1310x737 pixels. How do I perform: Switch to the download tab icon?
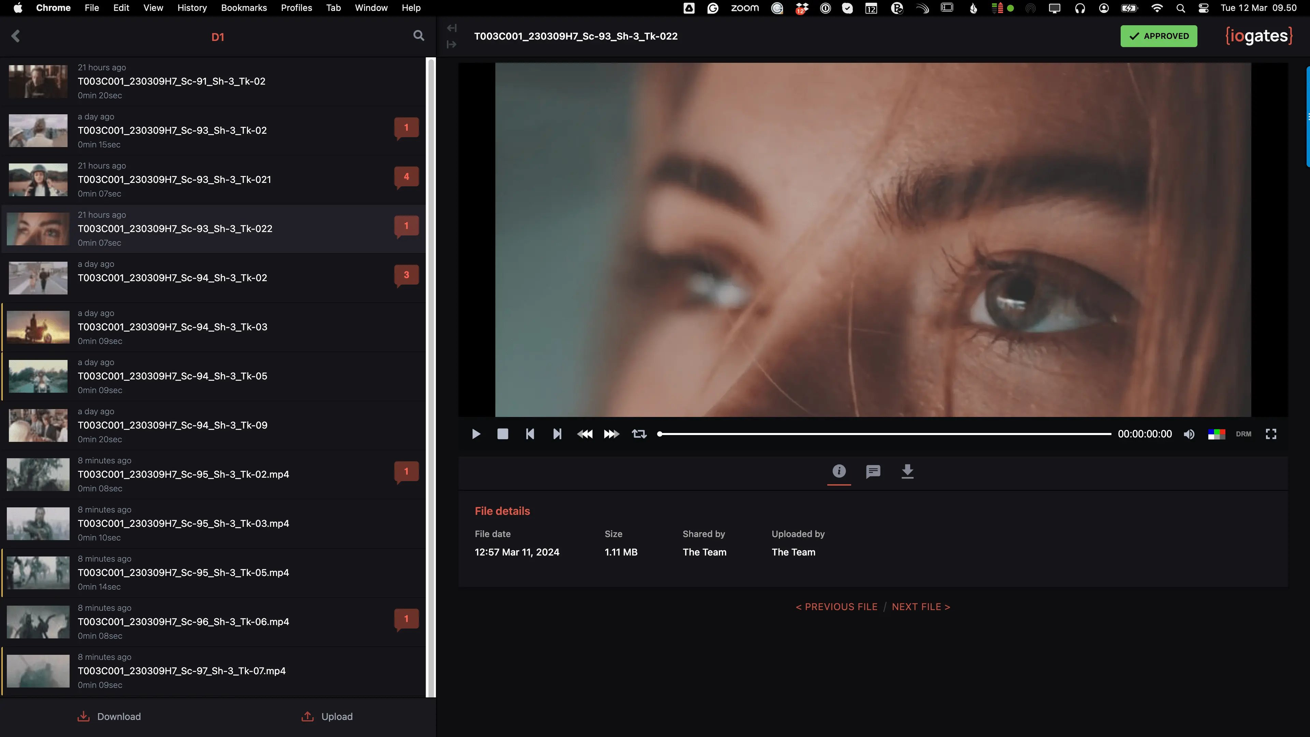(x=907, y=472)
